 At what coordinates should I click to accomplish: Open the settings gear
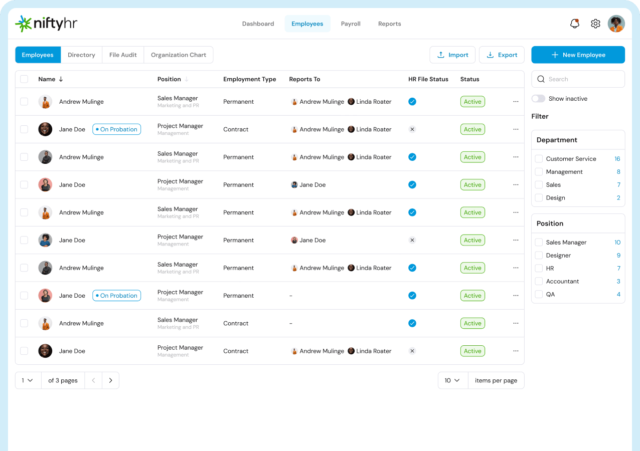click(x=595, y=24)
